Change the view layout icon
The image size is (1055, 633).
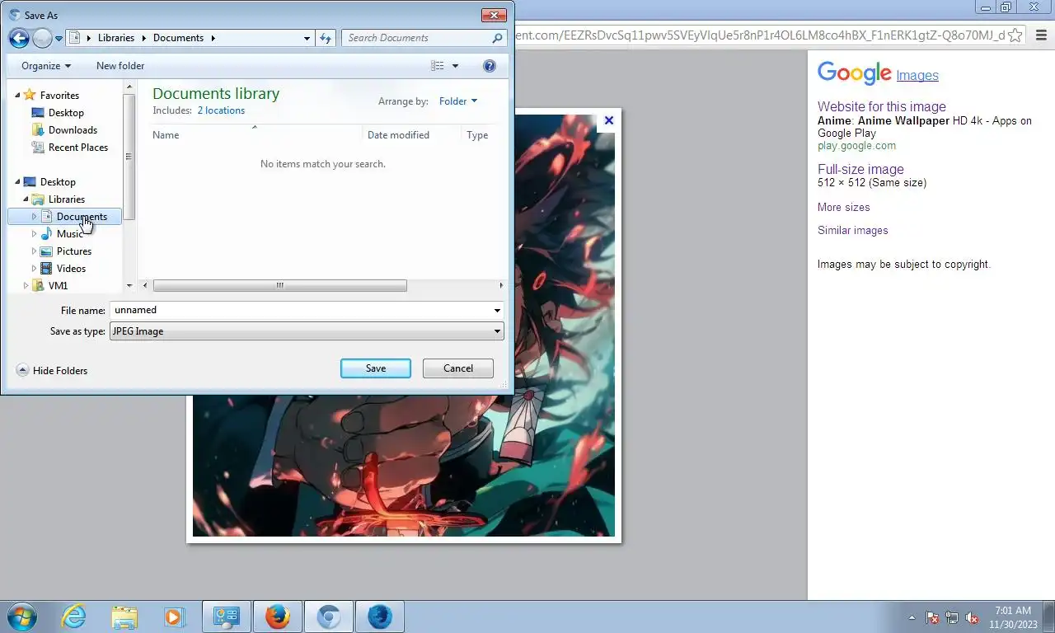pyautogui.click(x=437, y=66)
